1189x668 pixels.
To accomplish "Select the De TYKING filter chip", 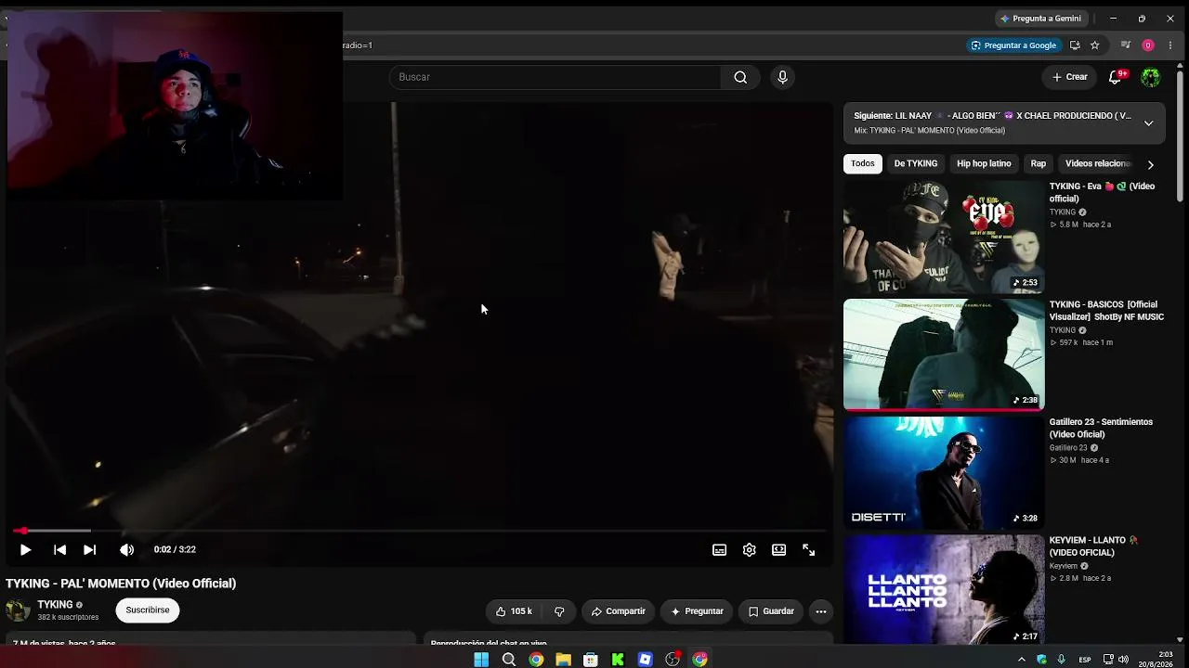I will pos(916,164).
